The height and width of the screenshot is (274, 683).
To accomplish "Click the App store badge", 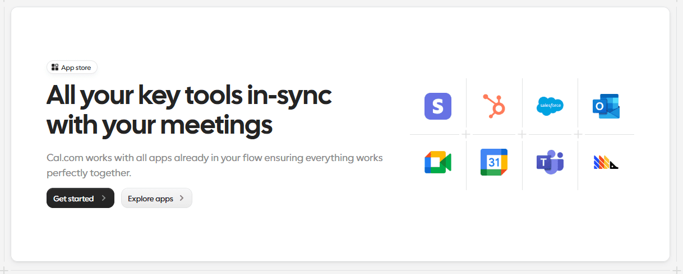I will (72, 68).
